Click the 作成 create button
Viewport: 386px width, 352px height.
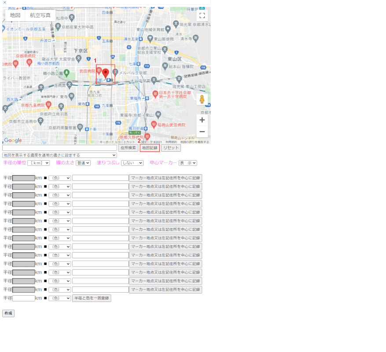(x=8, y=313)
